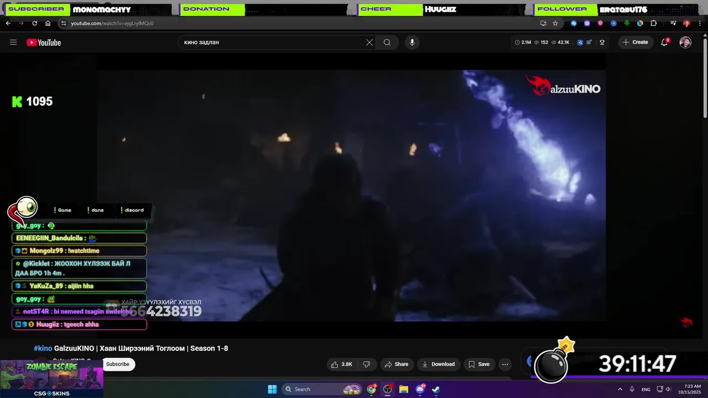Image resolution: width=708 pixels, height=398 pixels.
Task: Like the video with 3.8K likes
Action: [x=341, y=364]
